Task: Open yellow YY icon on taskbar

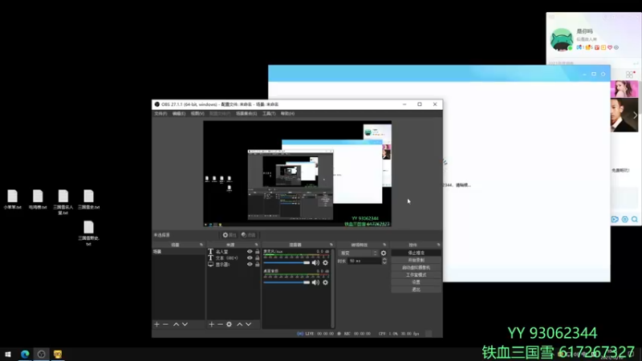Action: tap(58, 354)
